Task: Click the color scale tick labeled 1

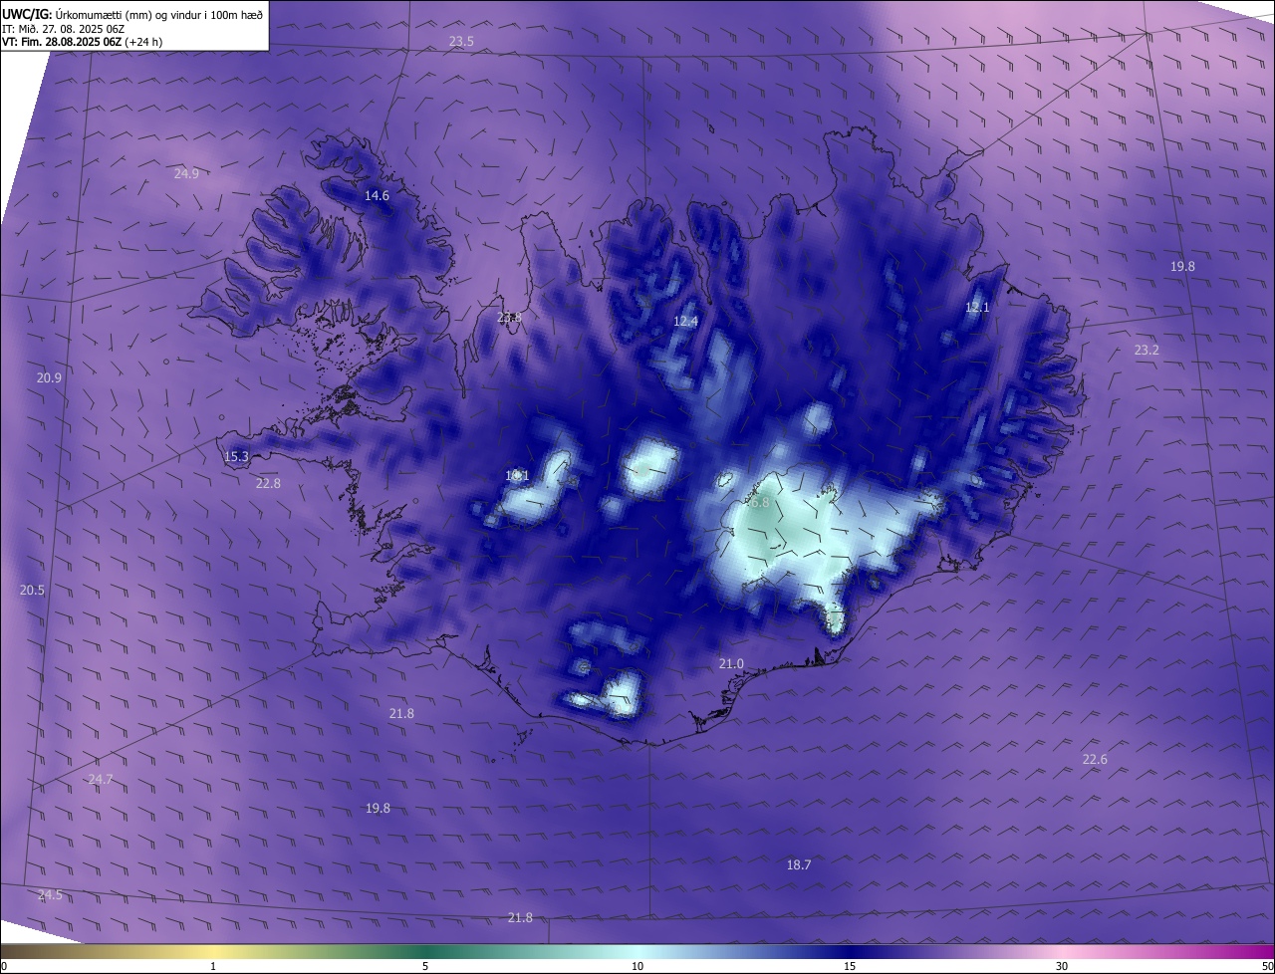Action: coord(213,966)
